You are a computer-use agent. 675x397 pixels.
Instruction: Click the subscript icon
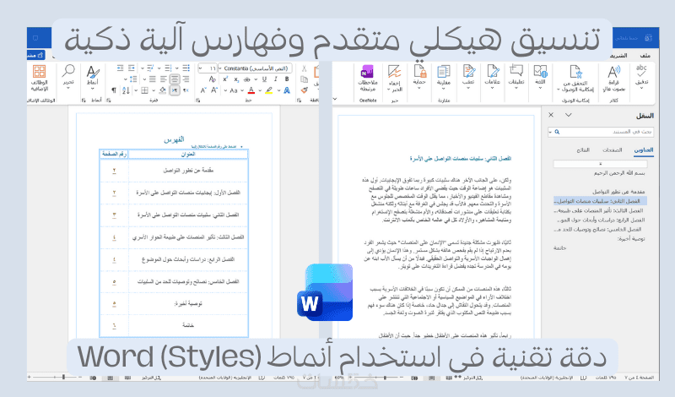pyautogui.click(x=236, y=79)
